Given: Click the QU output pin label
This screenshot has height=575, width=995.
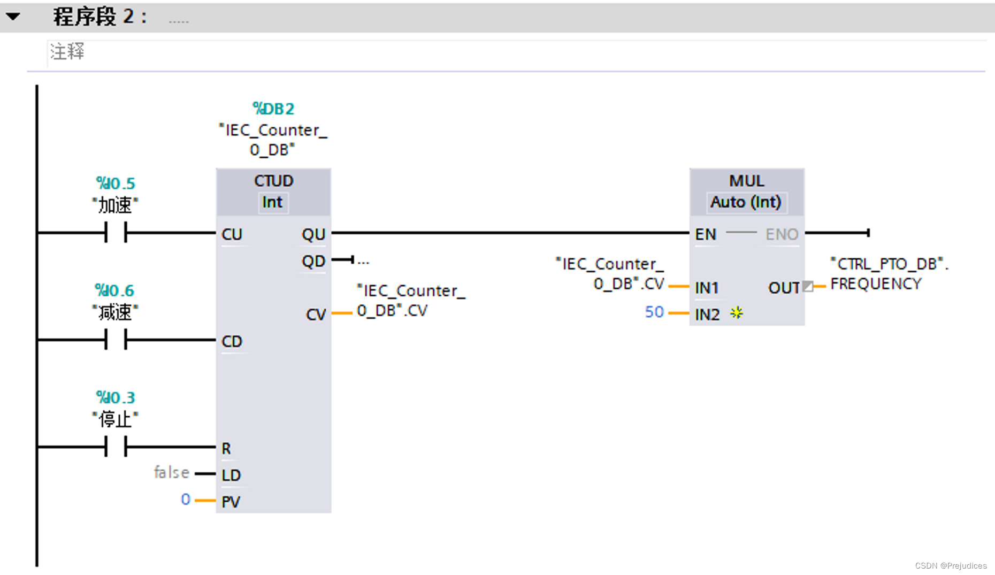Looking at the screenshot, I should (313, 234).
